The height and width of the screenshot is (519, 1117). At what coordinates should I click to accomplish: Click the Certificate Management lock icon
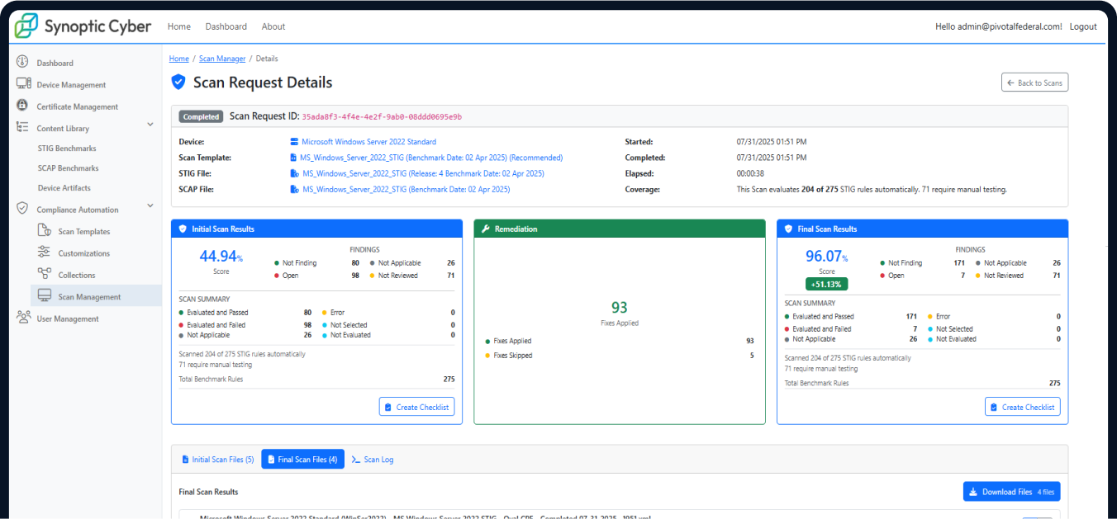point(22,106)
